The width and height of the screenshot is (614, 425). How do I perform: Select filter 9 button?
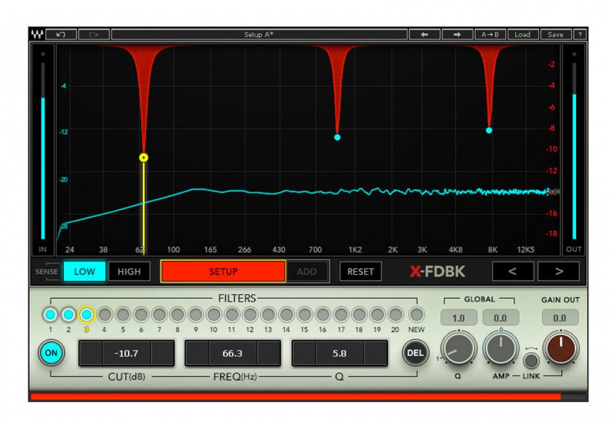(x=195, y=315)
